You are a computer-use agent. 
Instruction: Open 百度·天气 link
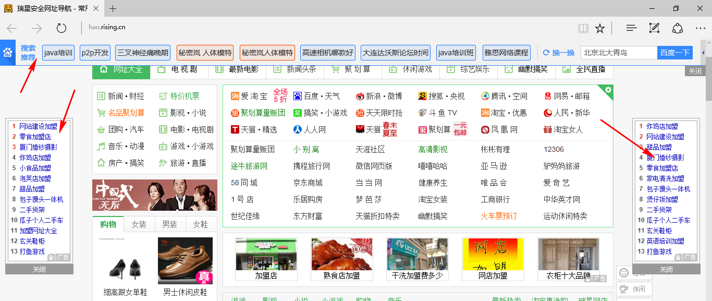point(316,96)
